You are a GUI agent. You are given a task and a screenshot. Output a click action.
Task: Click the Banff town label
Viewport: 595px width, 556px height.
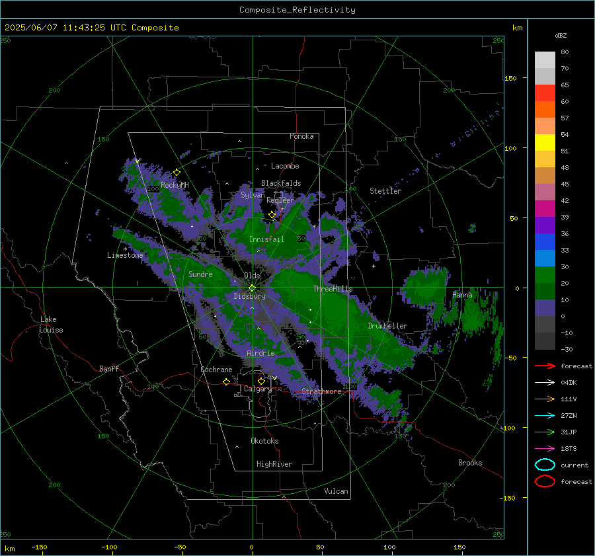click(109, 368)
